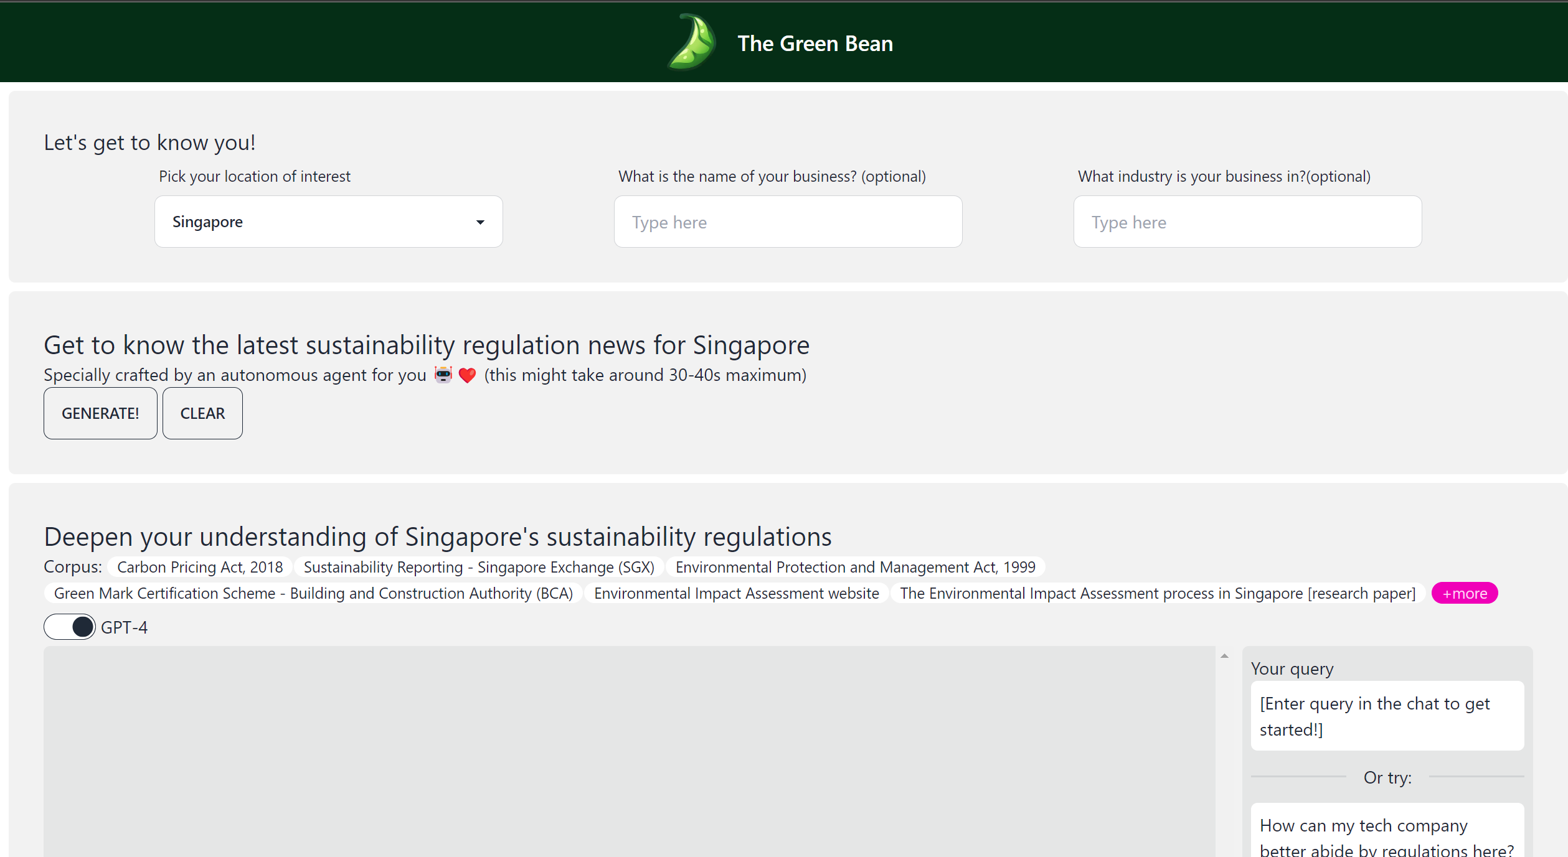1568x857 pixels.
Task: Toggle the GPT-4 switch
Action: point(70,627)
